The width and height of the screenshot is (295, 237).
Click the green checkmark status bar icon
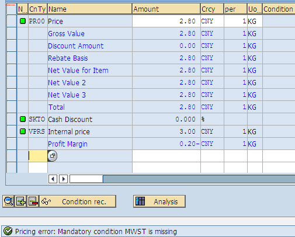tap(8, 231)
